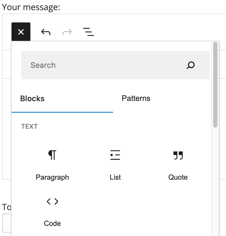Switch to the Patterns tab
The height and width of the screenshot is (236, 226).
(136, 98)
